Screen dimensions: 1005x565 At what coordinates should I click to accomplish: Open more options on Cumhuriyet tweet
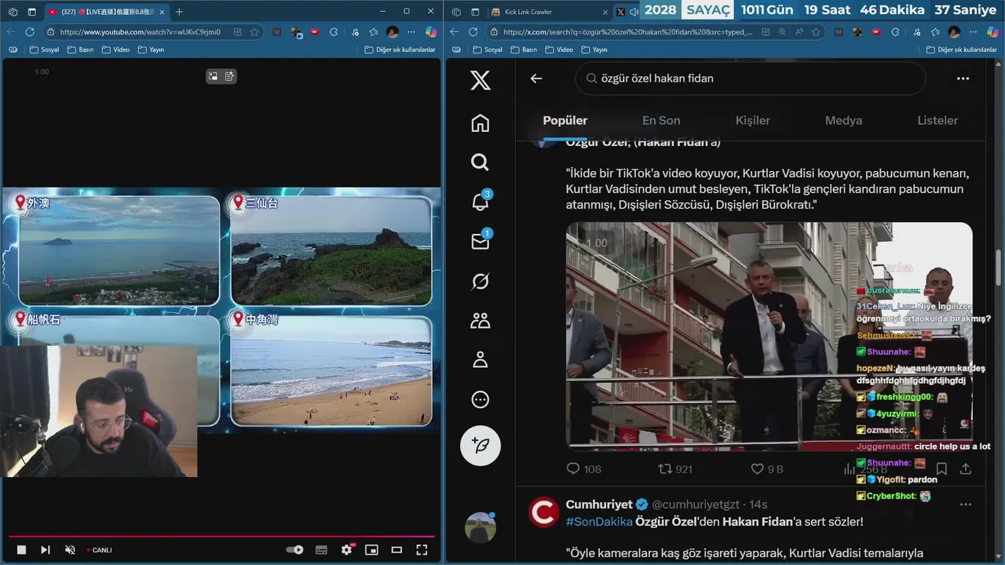(x=966, y=504)
